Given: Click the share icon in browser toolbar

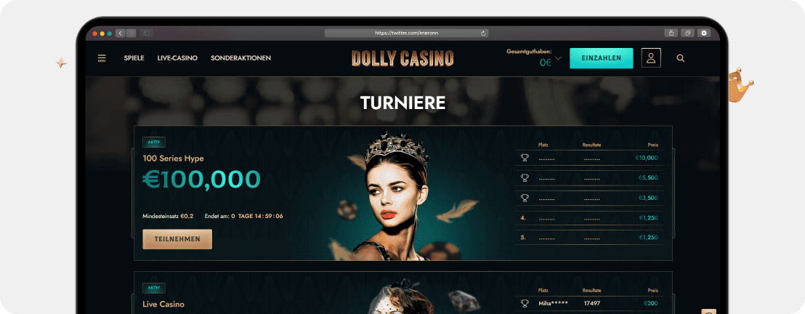Looking at the screenshot, I should [671, 33].
